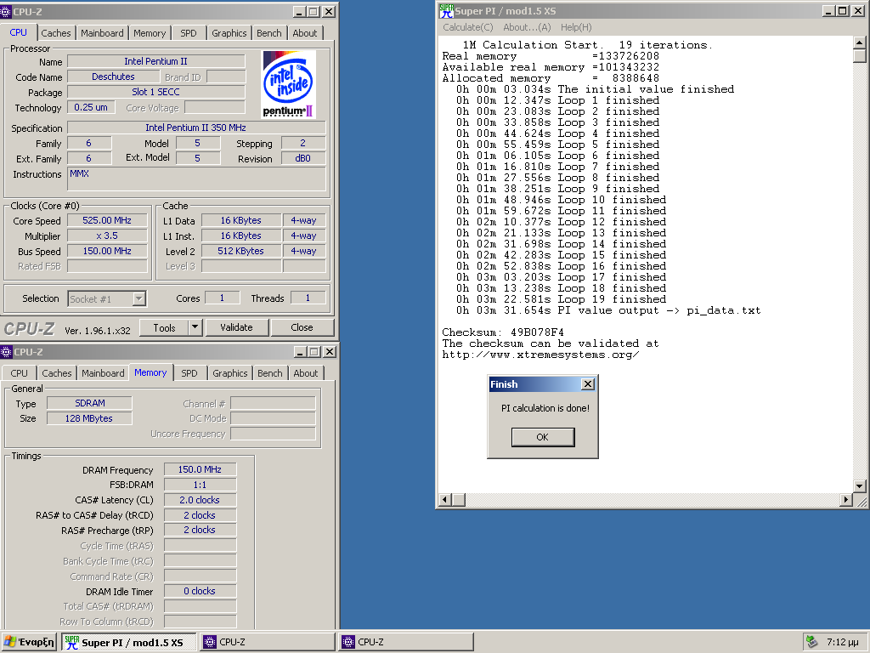Switch to About tab in bottom CPU-Z
The height and width of the screenshot is (653, 870).
pos(306,374)
